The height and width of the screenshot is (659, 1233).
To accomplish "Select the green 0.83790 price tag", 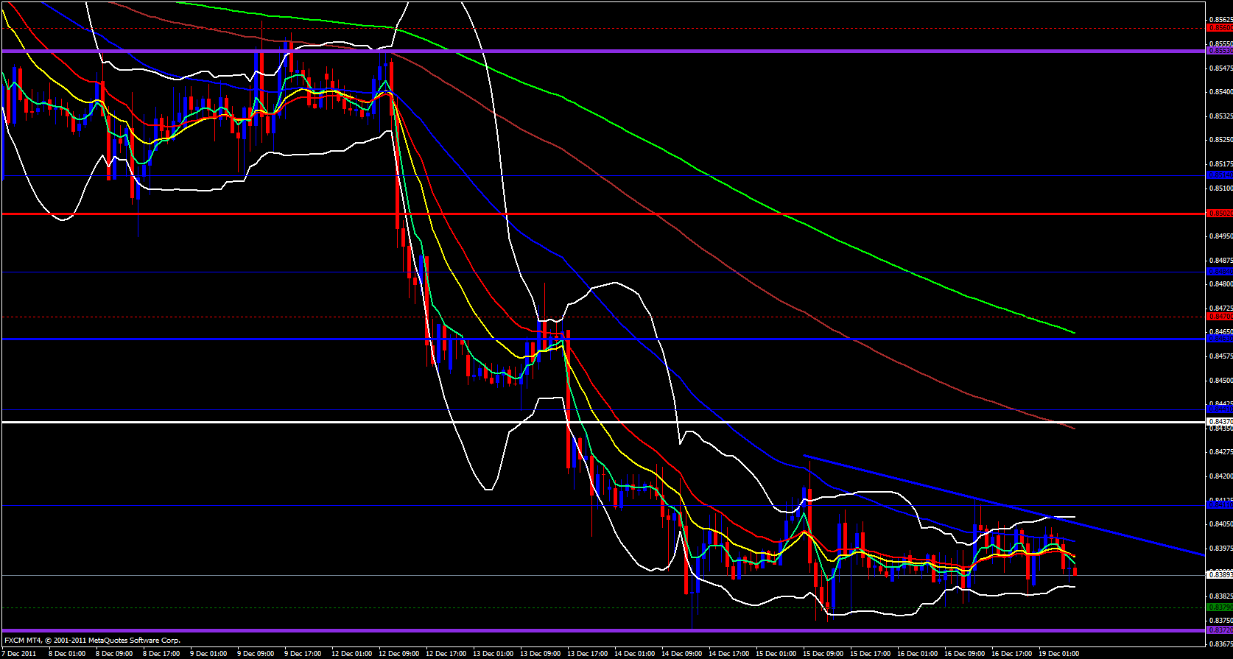I will (1219, 607).
